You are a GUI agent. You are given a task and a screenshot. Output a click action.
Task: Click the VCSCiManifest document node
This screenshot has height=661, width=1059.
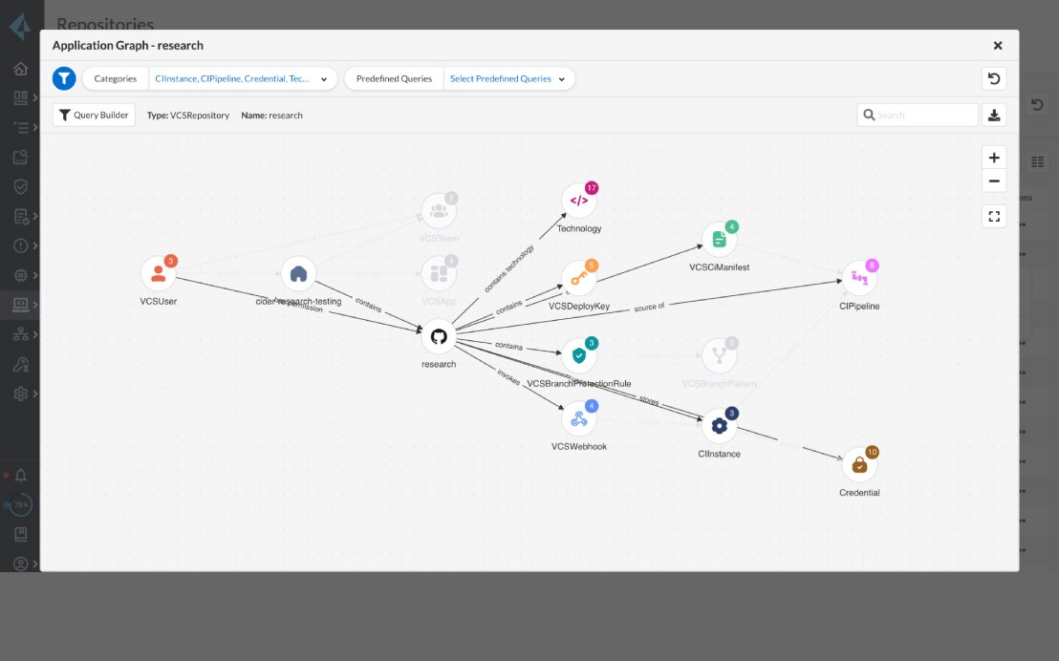[x=719, y=240]
